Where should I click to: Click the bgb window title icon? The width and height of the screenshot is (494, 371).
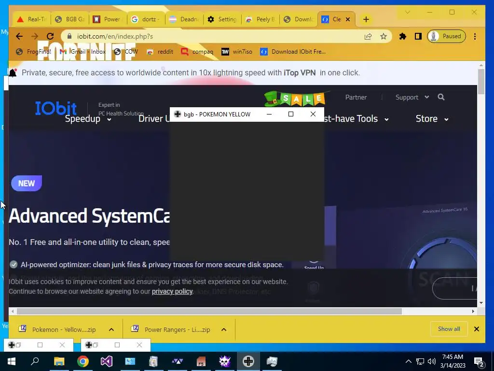coord(178,114)
